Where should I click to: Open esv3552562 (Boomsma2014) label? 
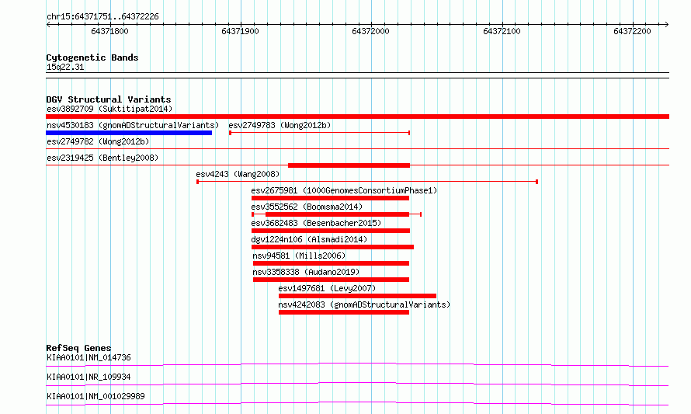[x=307, y=207]
